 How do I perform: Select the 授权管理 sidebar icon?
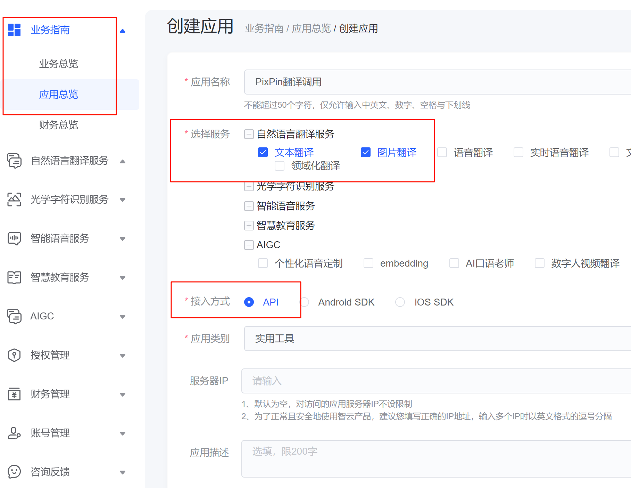pos(14,355)
